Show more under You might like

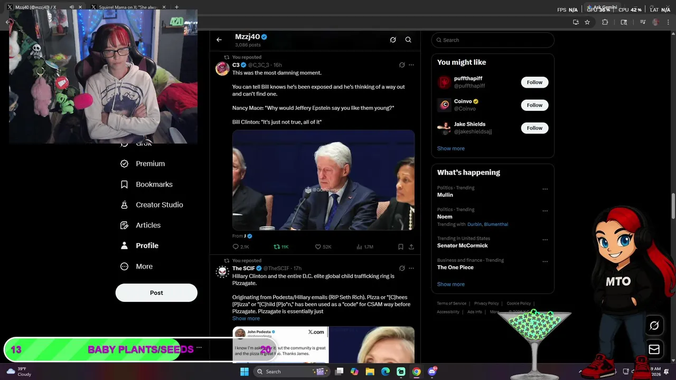[x=451, y=148]
